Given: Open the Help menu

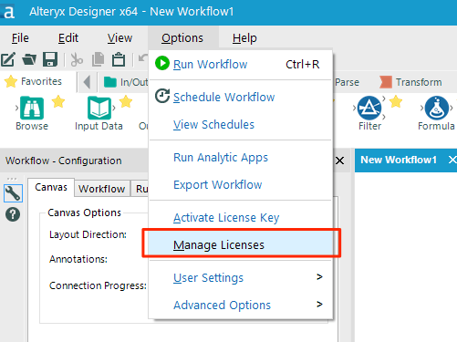Looking at the screenshot, I should click(244, 38).
